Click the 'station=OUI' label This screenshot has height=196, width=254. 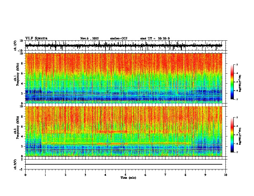[119, 38]
